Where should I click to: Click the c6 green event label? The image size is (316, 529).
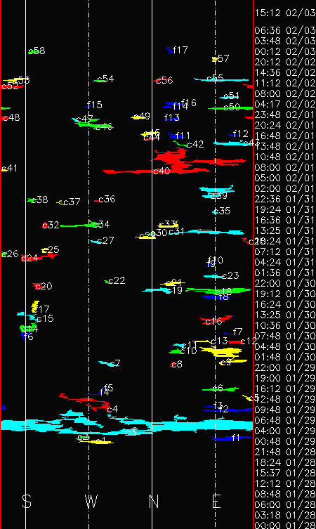click(218, 388)
